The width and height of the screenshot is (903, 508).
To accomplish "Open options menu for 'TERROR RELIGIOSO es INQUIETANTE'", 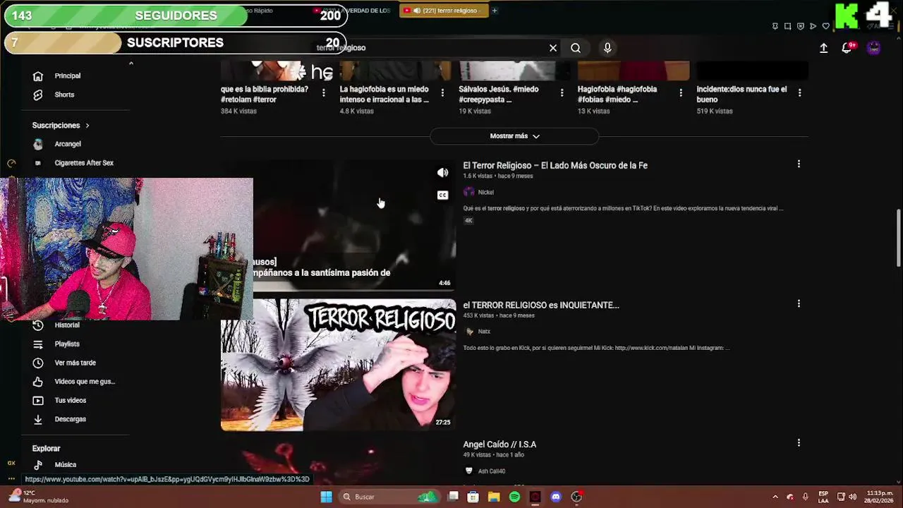I will tap(799, 303).
